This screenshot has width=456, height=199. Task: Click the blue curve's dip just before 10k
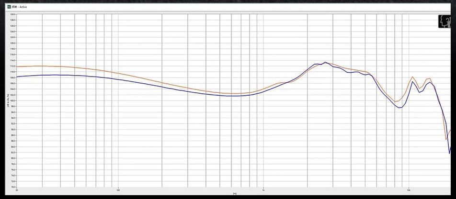tap(399, 108)
